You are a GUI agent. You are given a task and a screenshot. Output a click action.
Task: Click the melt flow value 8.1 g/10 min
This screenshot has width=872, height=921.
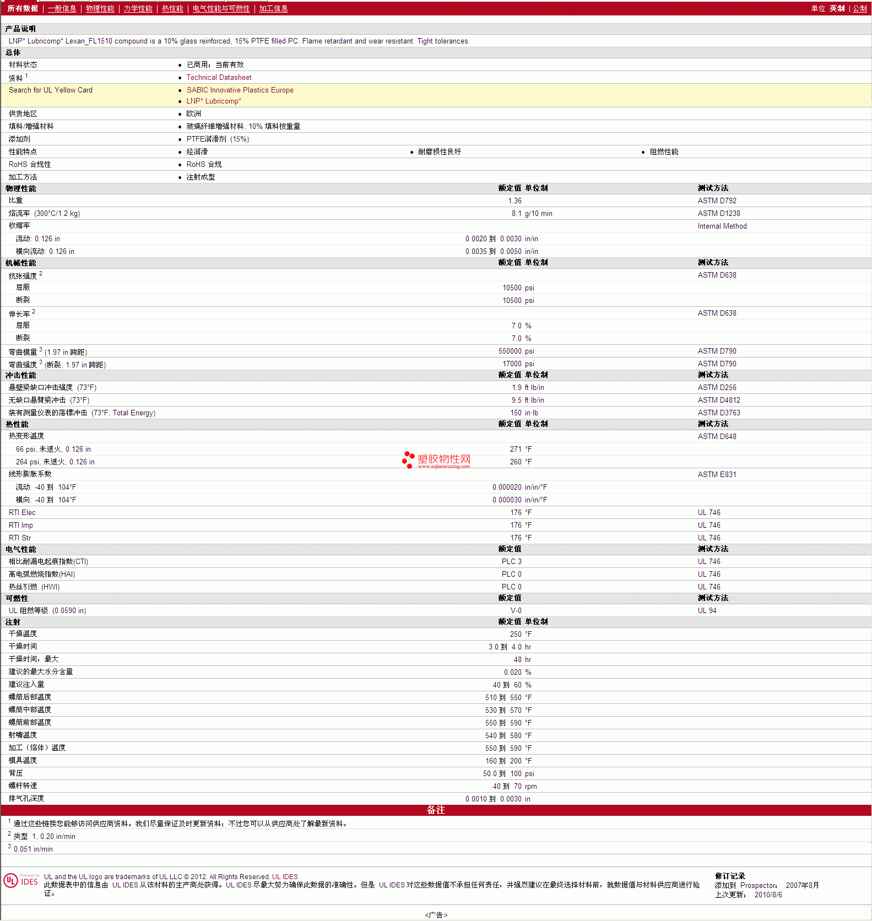coord(532,214)
